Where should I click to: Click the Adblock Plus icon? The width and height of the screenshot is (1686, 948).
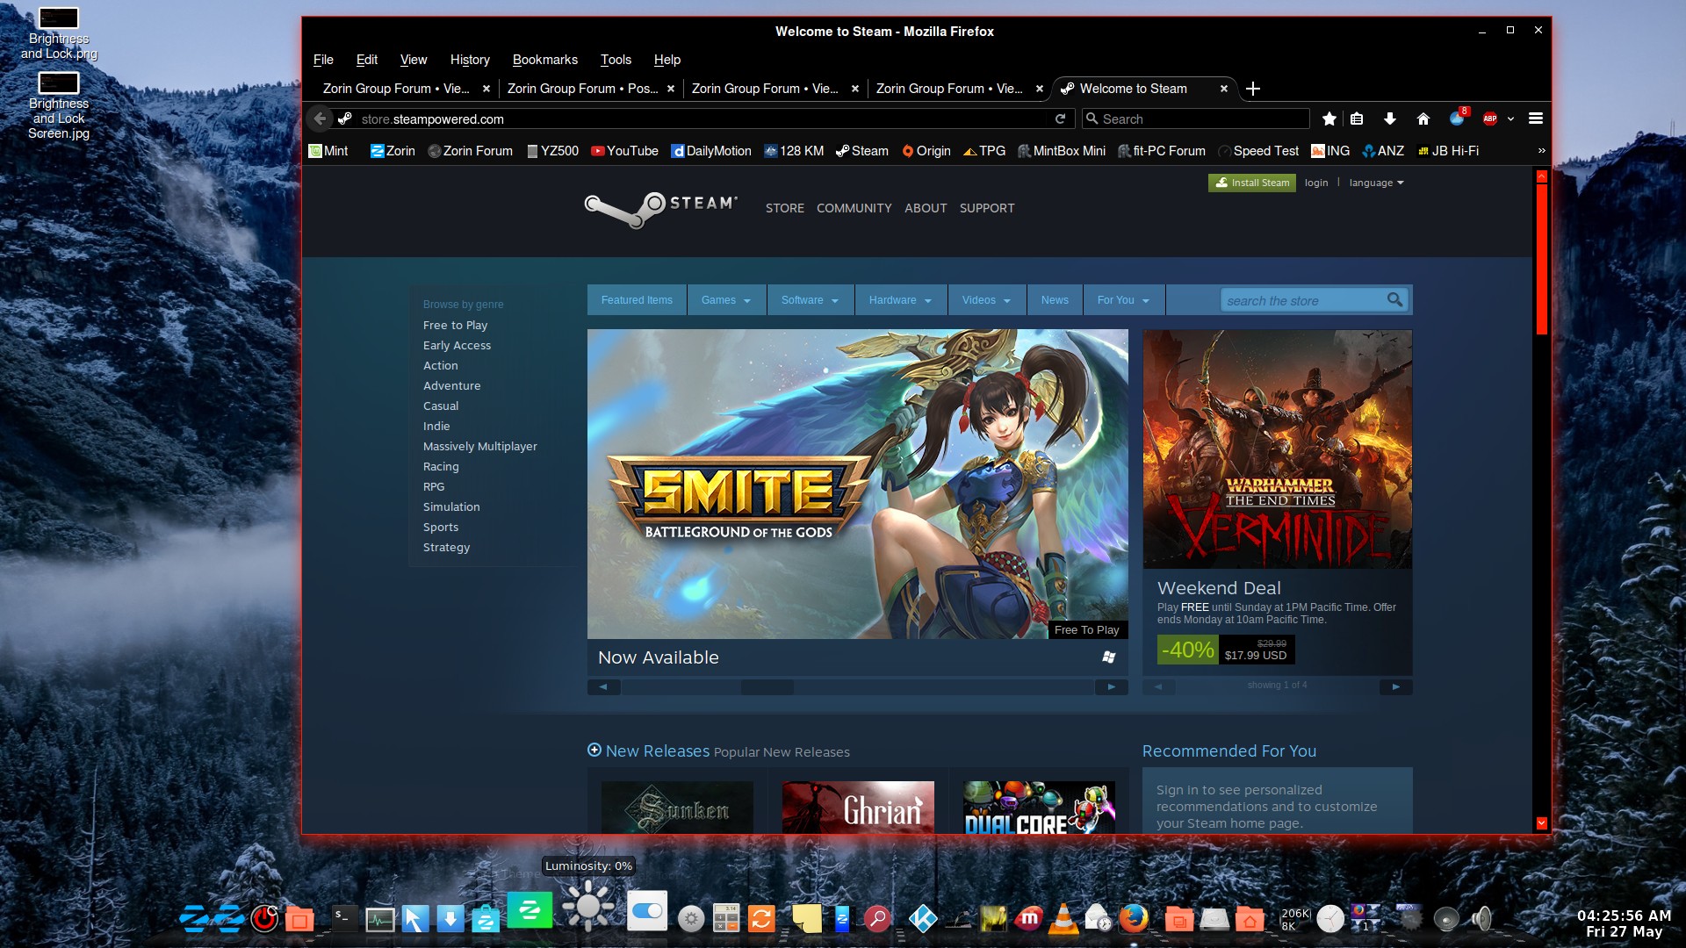point(1490,118)
